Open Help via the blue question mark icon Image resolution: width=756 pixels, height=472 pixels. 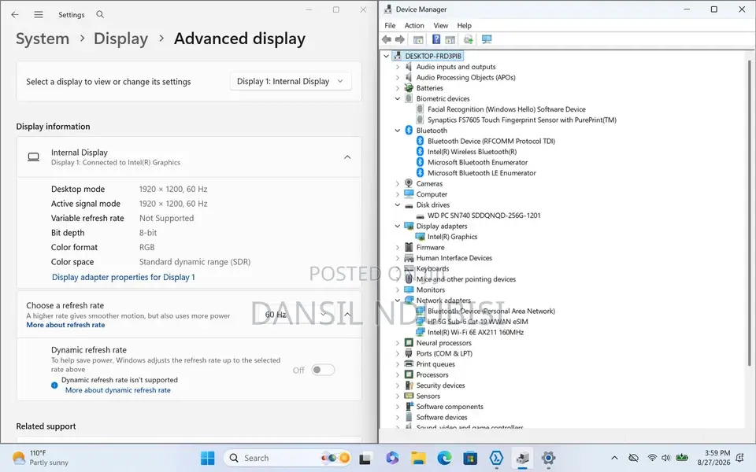click(x=435, y=39)
